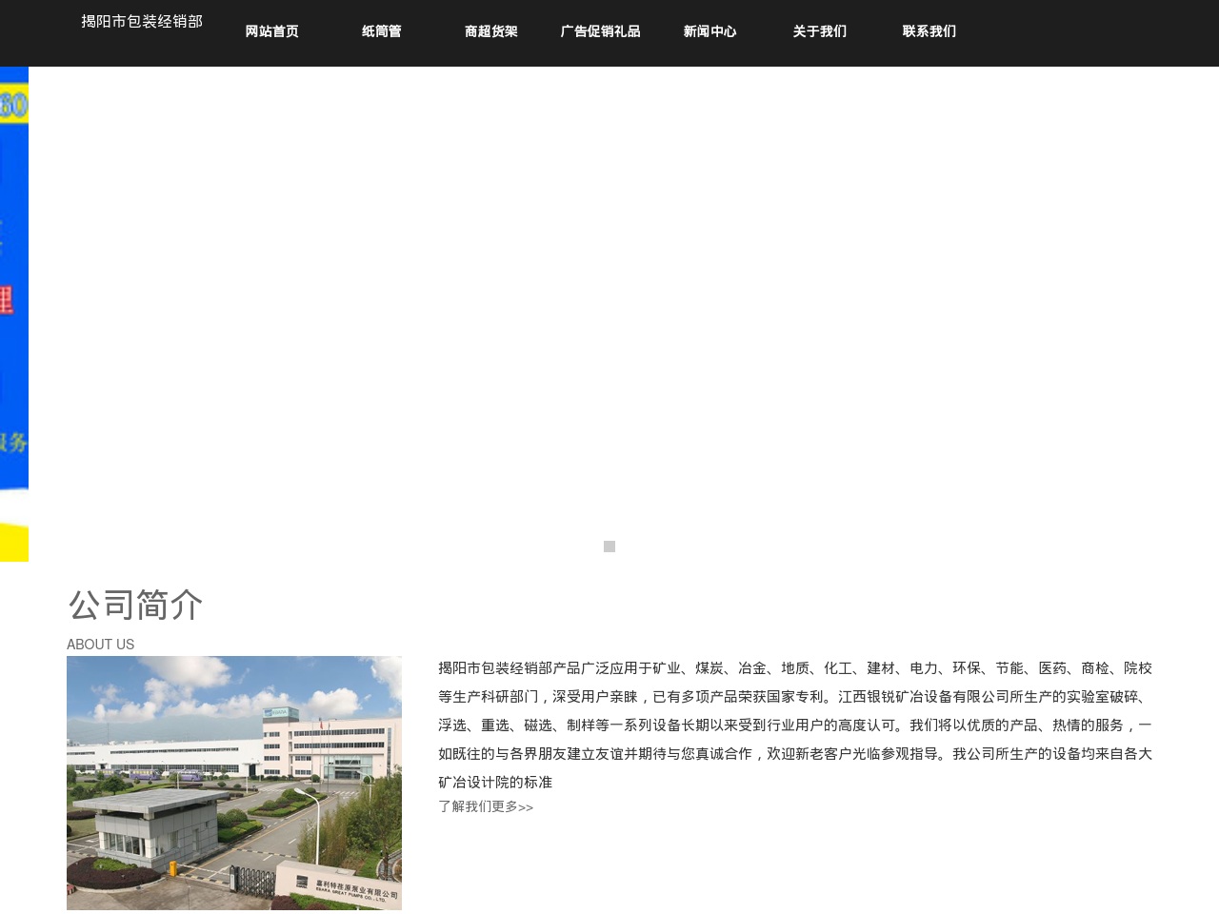Click the 公司简介 heading
The width and height of the screenshot is (1219, 914).
135,605
